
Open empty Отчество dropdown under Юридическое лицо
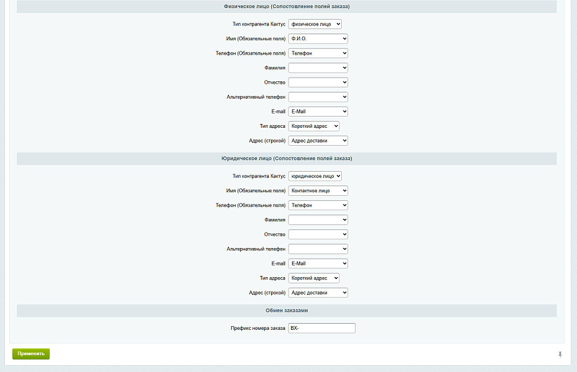[x=318, y=234]
